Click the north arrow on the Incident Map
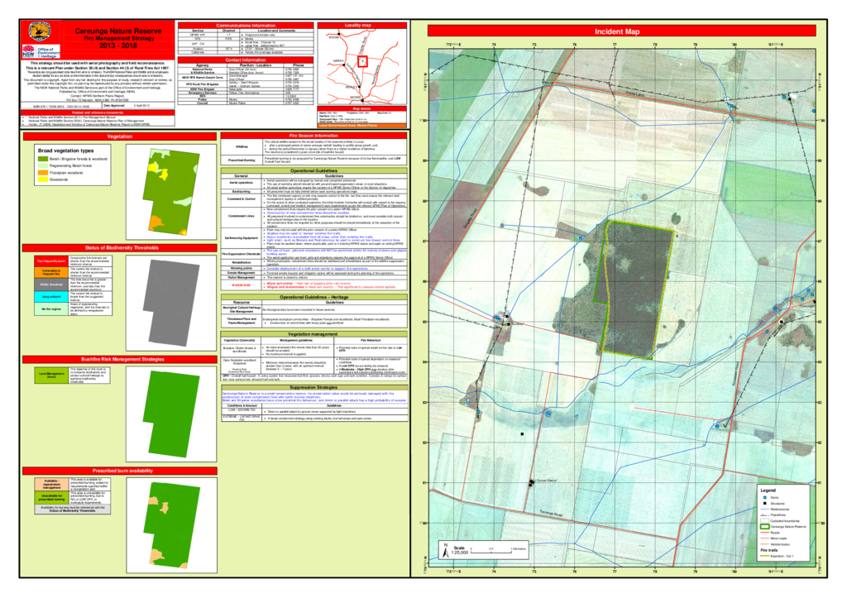 point(445,550)
